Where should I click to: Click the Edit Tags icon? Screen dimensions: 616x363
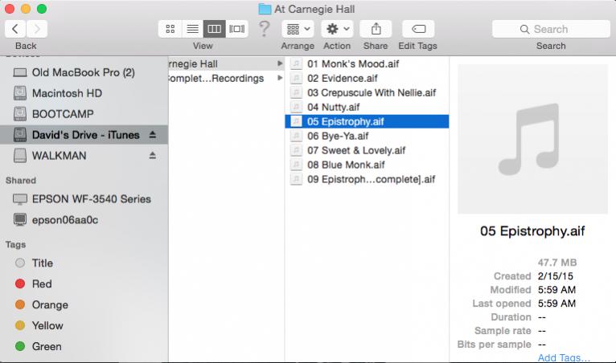[x=417, y=29]
